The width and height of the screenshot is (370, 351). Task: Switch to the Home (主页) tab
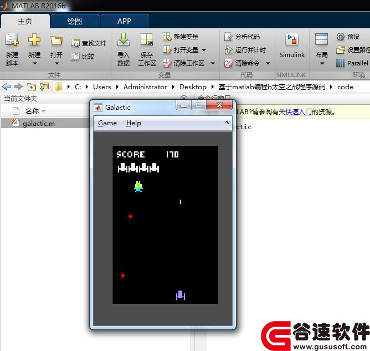point(25,21)
